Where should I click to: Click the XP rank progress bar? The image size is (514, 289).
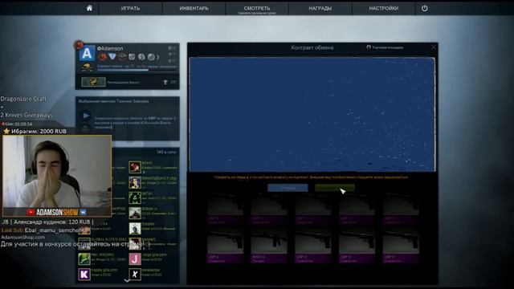coord(137,70)
